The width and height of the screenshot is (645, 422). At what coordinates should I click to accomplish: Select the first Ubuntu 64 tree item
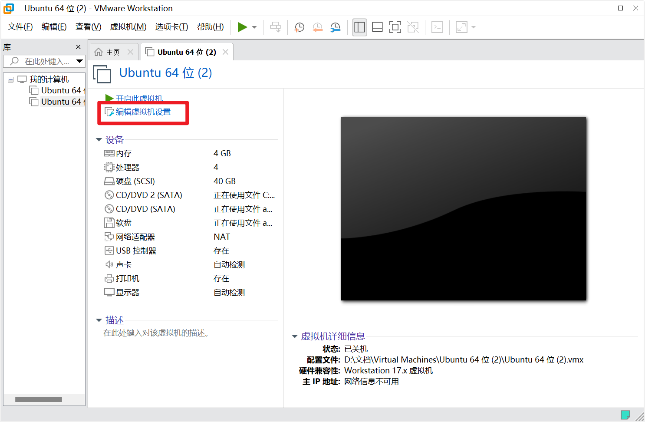pyautogui.click(x=56, y=90)
